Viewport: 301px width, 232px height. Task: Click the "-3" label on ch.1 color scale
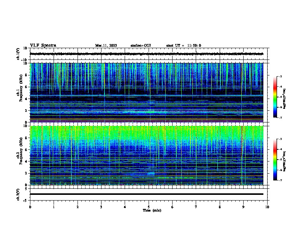pyautogui.click(x=280, y=76)
